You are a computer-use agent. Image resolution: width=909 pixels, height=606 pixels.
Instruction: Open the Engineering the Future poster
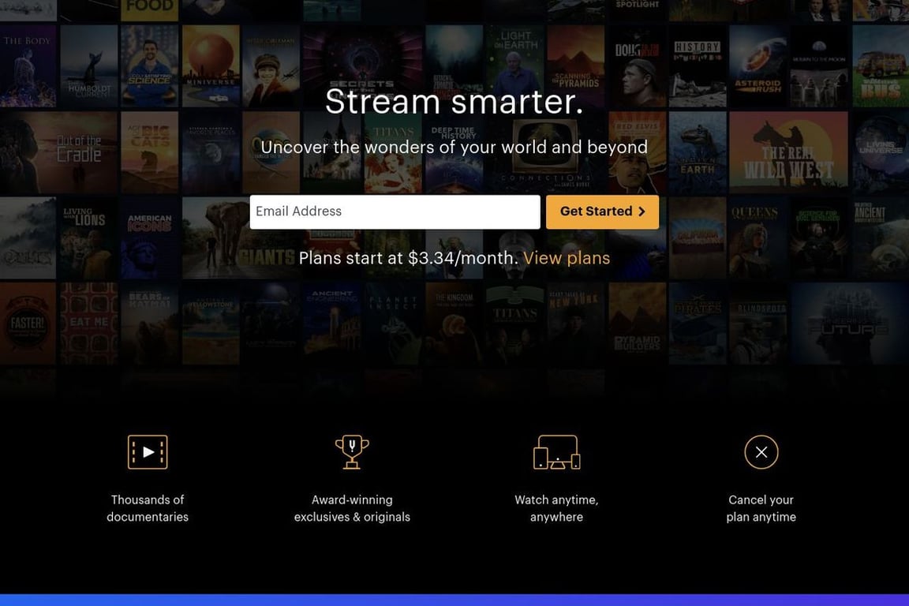pyautogui.click(x=850, y=324)
